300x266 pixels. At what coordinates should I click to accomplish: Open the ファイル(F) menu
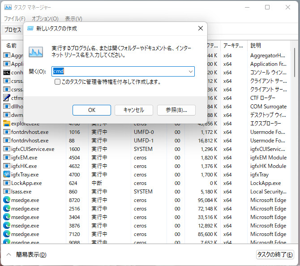(x=14, y=19)
